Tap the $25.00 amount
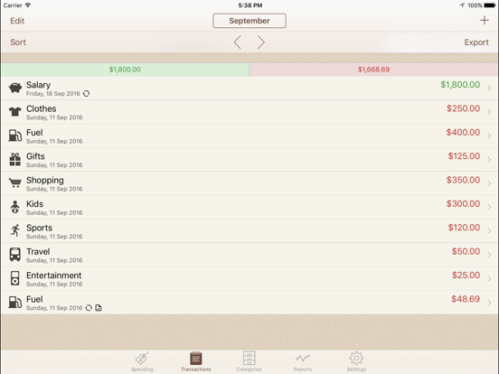499x374 pixels. tap(466, 276)
